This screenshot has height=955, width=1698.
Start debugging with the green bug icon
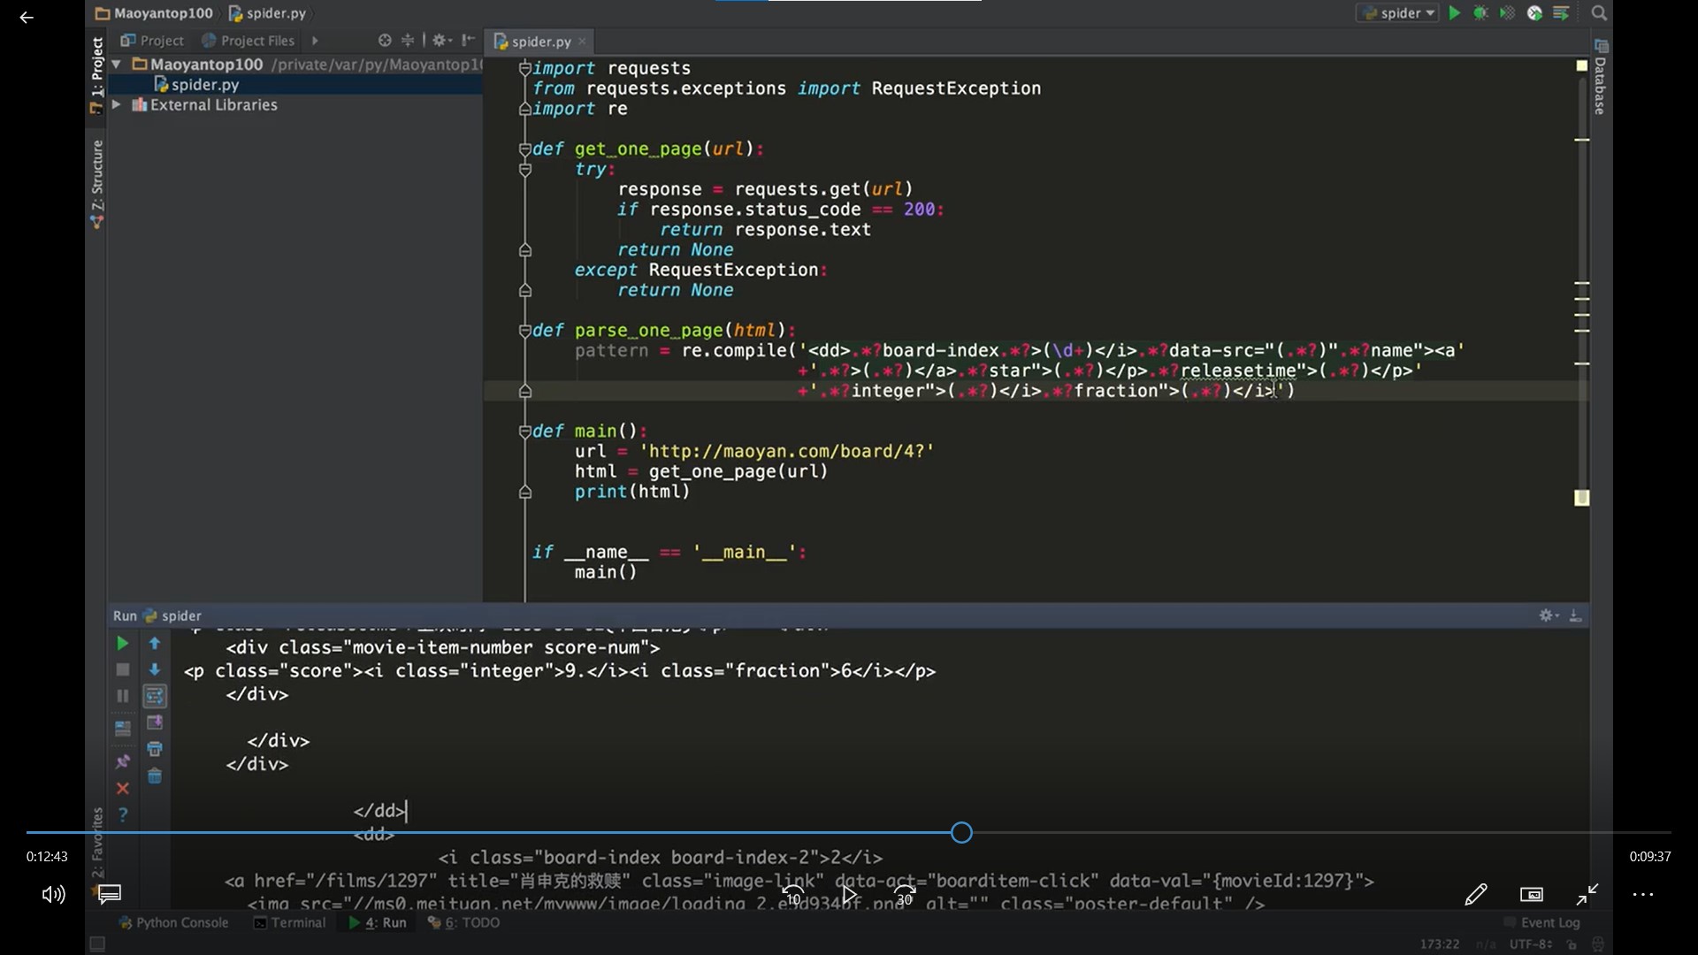[1480, 13]
